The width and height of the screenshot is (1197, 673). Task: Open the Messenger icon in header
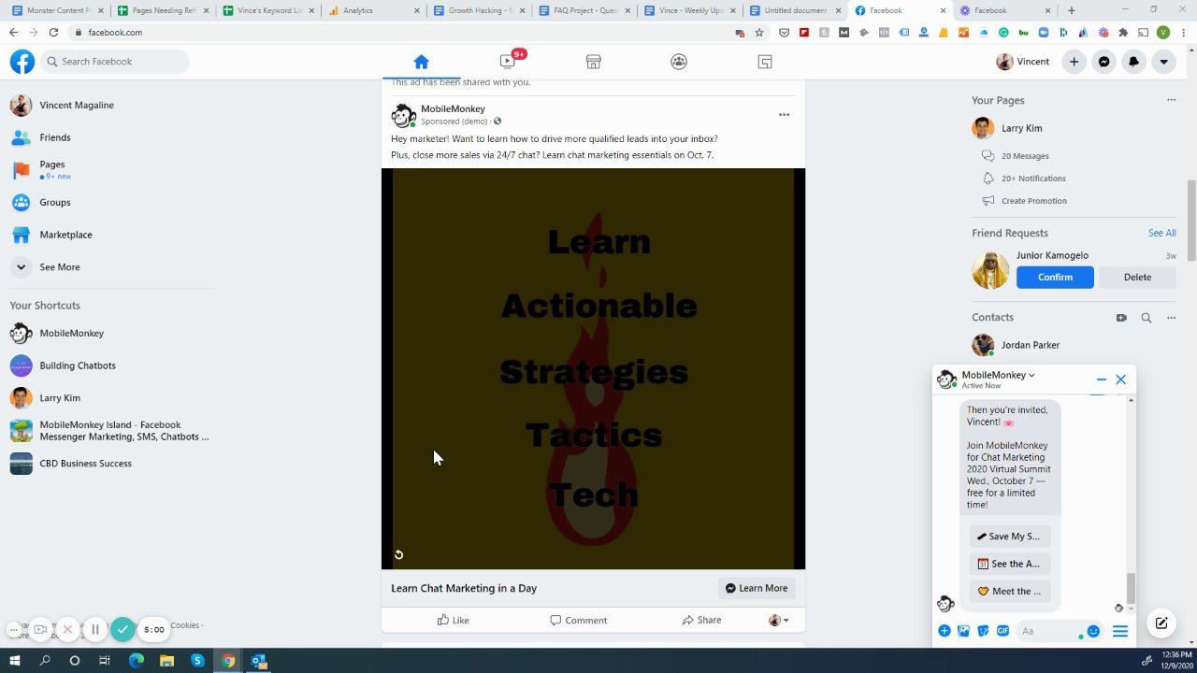point(1104,62)
